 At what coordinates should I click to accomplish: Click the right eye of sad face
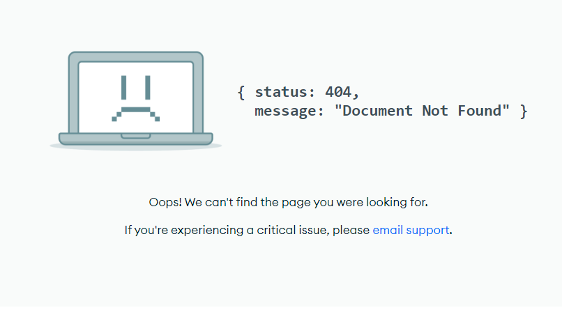coord(147,87)
